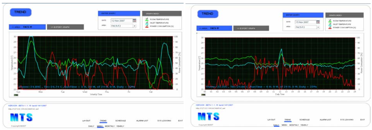Click the 12 Nov 2007 date field
Image resolution: width=372 pixels, height=130 pixels.
(121, 21)
